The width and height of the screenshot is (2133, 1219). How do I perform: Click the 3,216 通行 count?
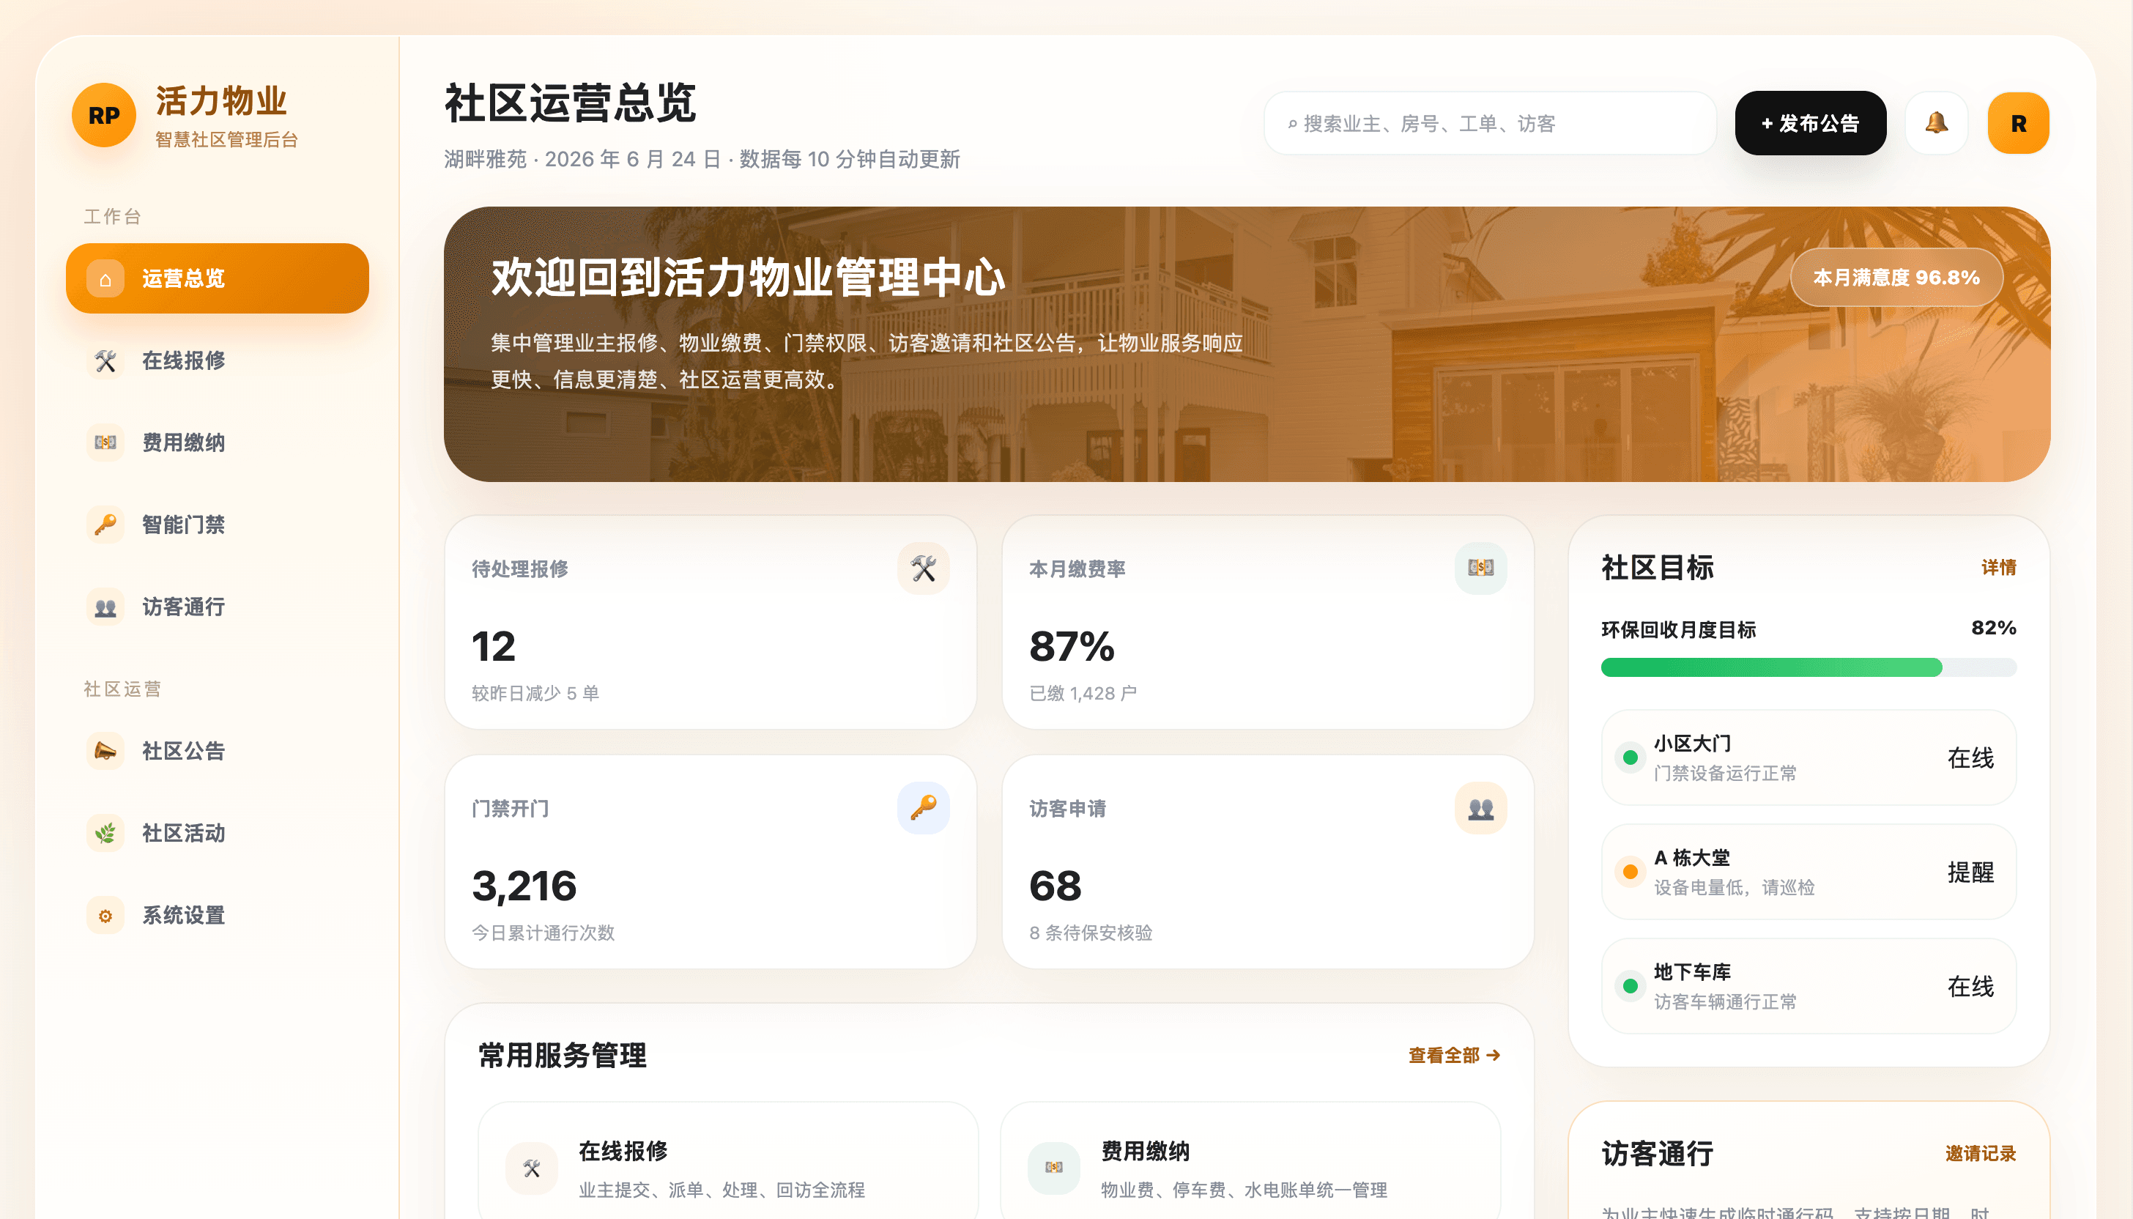(x=524, y=886)
